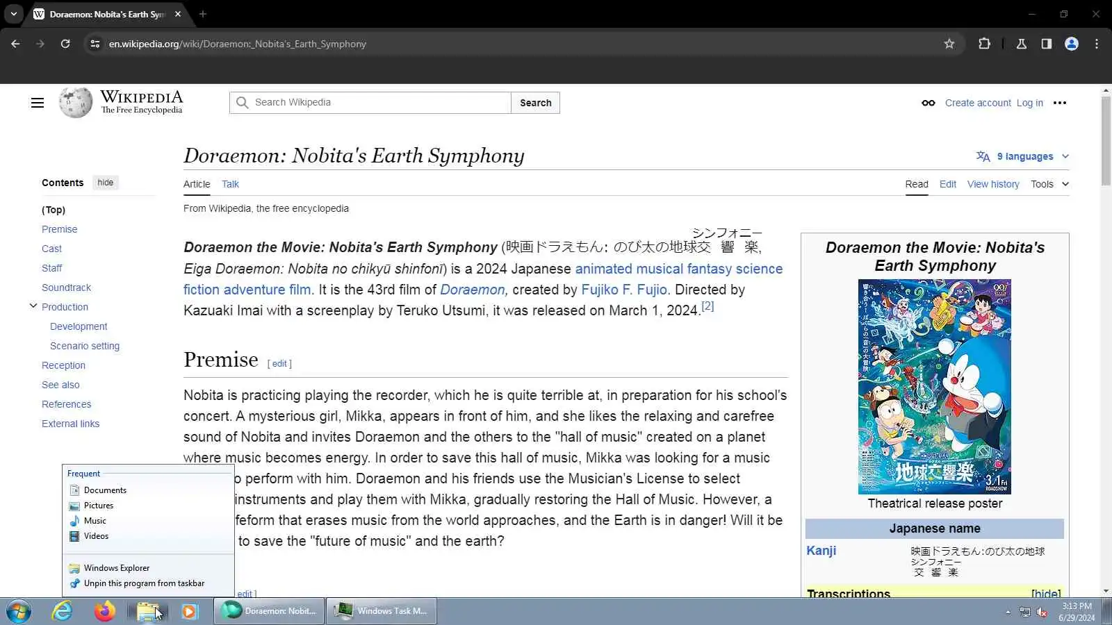Jump to Scenario setting subsection

(85, 346)
